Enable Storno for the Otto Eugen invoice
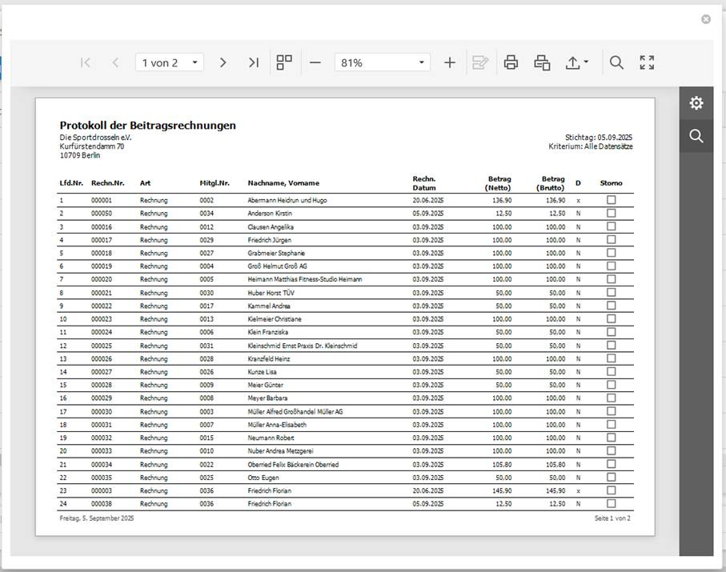The image size is (726, 572). [612, 477]
